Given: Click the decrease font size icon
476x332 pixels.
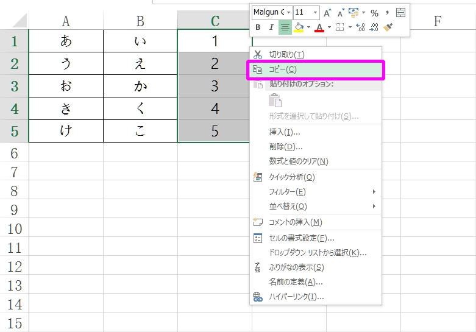Looking at the screenshot, I should click(x=340, y=13).
